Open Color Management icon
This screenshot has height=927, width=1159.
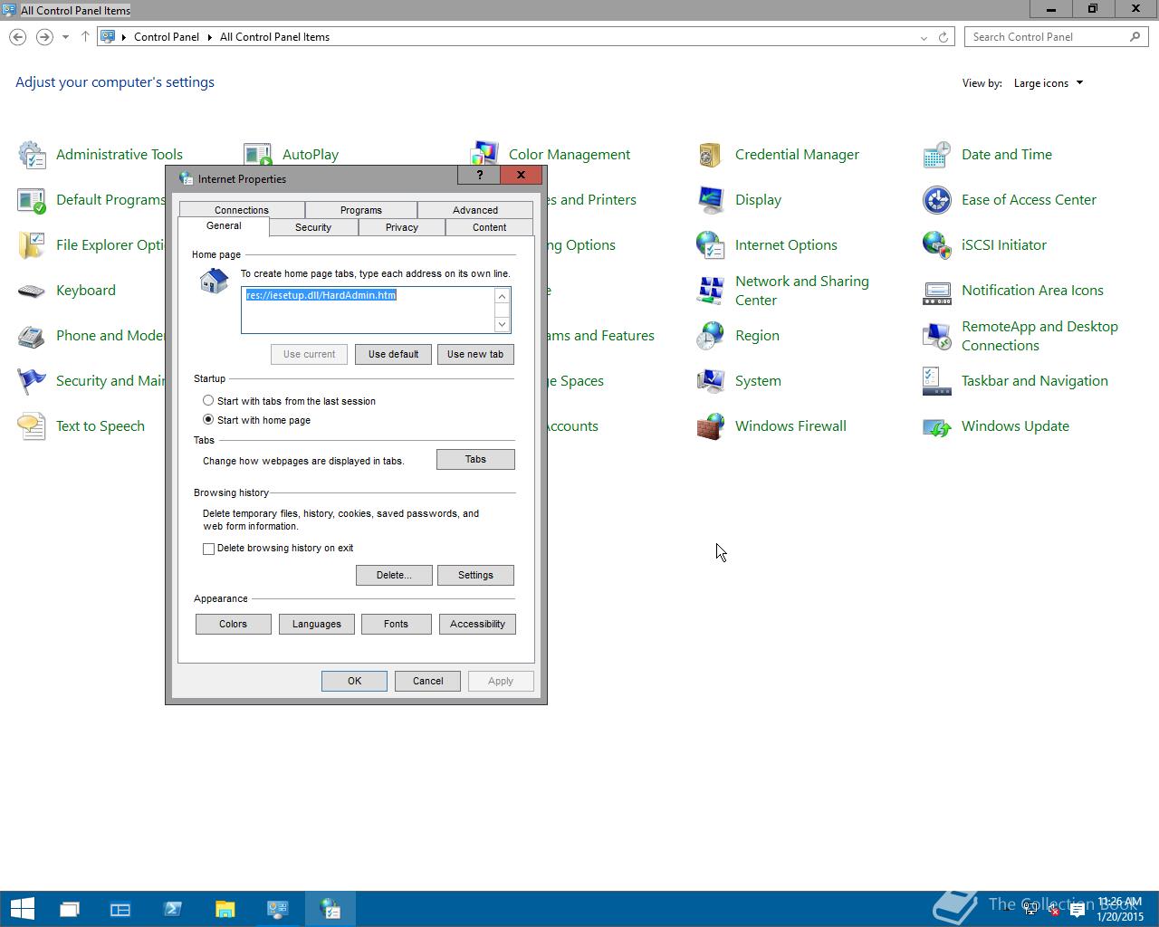click(484, 155)
